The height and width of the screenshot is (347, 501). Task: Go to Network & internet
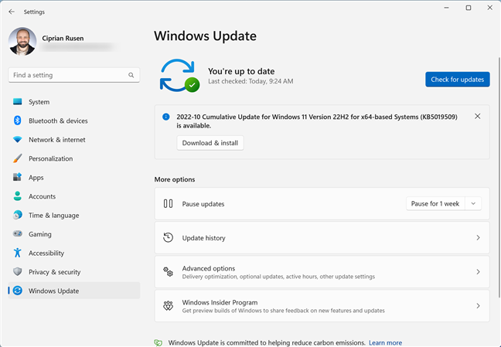[73, 140]
